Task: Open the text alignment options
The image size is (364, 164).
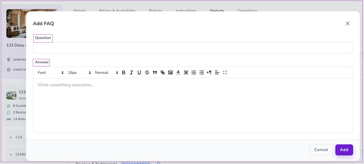Action: coord(217,72)
